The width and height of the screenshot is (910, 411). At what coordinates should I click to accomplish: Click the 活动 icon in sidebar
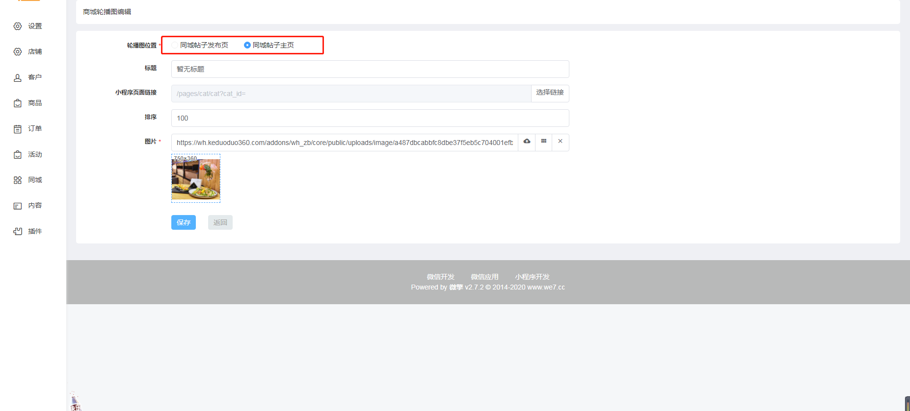point(18,154)
